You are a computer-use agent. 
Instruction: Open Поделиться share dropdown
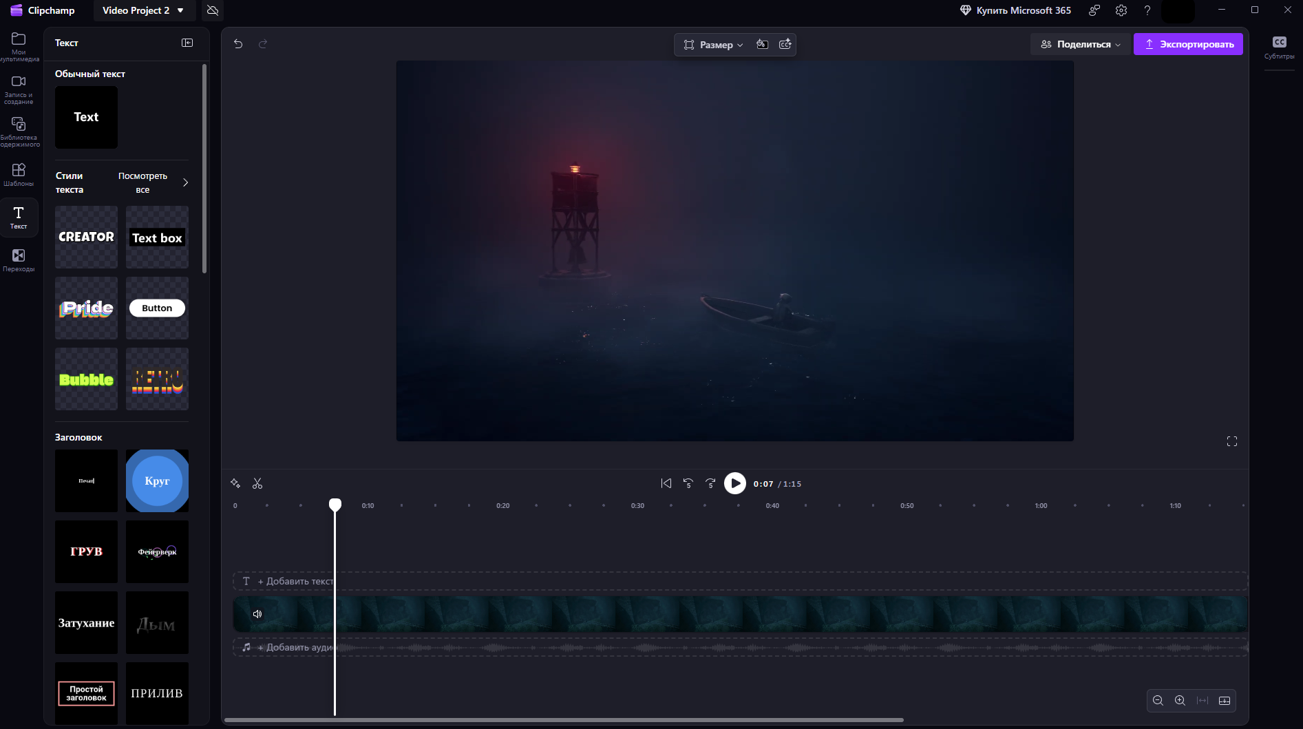pos(1080,44)
